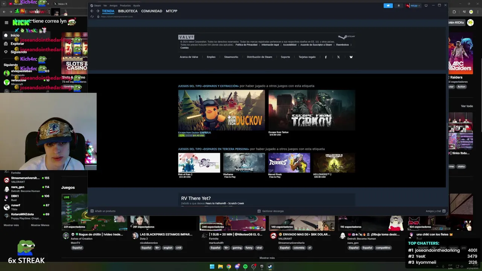Open HELLDIVERS 2 game capsule
The height and width of the screenshot is (271, 482).
point(334,163)
